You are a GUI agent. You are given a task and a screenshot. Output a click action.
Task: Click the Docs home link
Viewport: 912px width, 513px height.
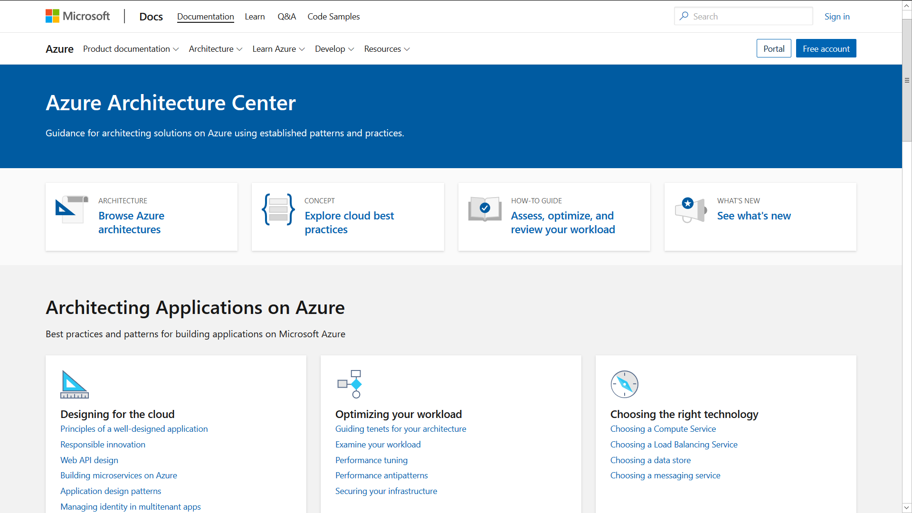tap(151, 17)
